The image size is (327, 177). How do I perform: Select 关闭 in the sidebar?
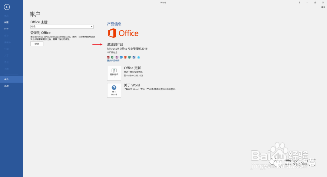[x=6, y=69]
